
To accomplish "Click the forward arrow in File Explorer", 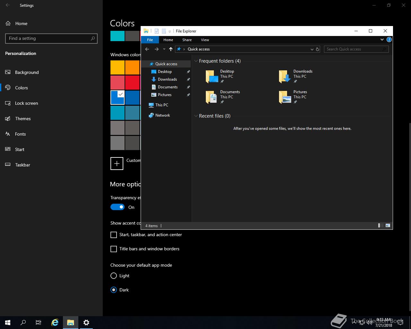I will [156, 49].
